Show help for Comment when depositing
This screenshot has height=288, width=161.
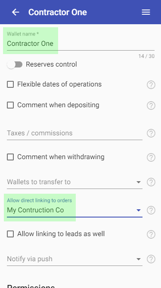point(151,106)
